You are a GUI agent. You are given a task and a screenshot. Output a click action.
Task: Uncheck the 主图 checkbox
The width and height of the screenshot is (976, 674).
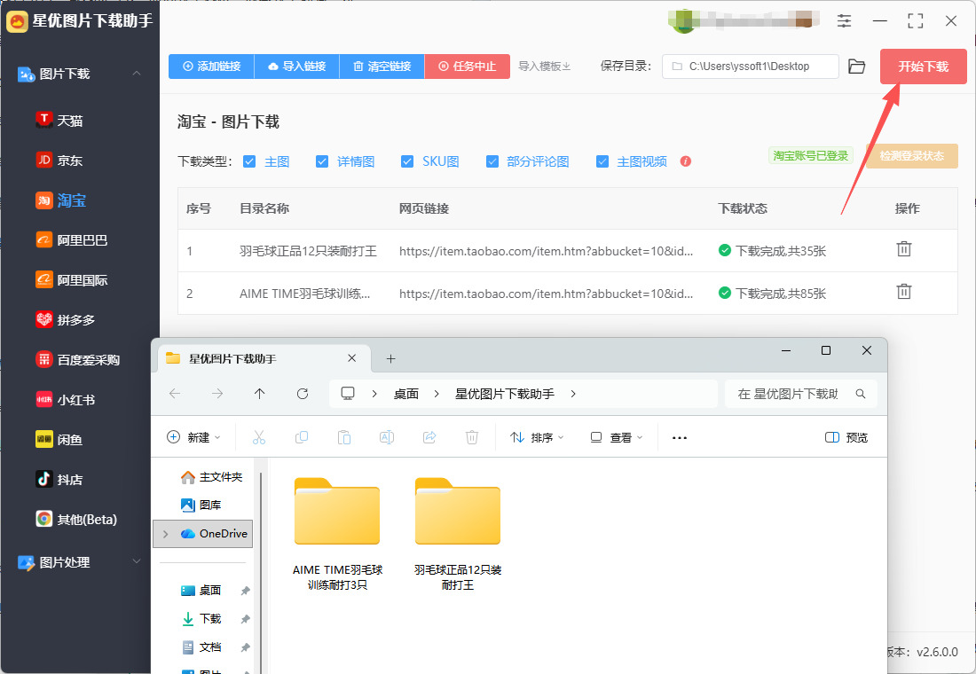point(249,161)
